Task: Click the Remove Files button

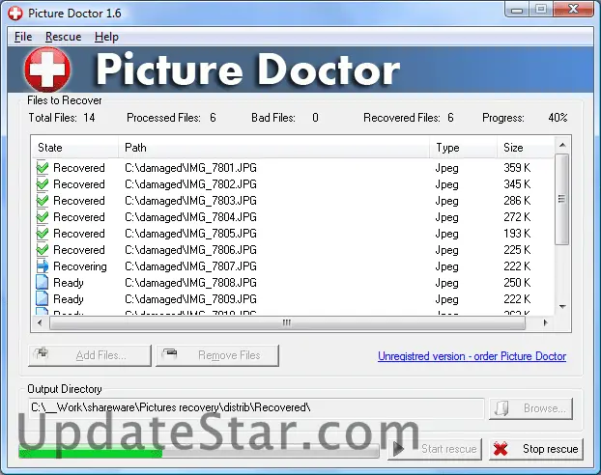Action: 217,355
